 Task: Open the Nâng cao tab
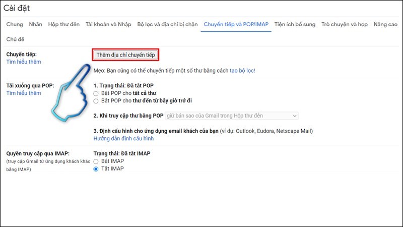pos(385,24)
